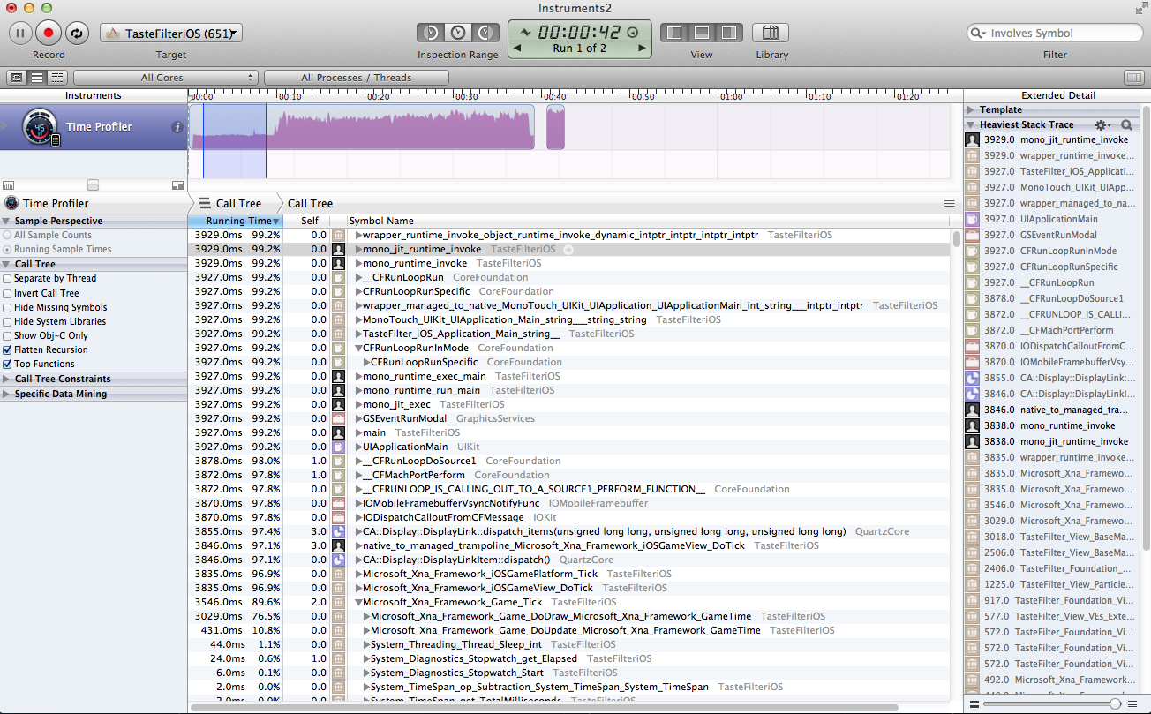Collapse Microsoft_Xna_Framework_Game_Tick tree row
The height and width of the screenshot is (714, 1151).
358,603
